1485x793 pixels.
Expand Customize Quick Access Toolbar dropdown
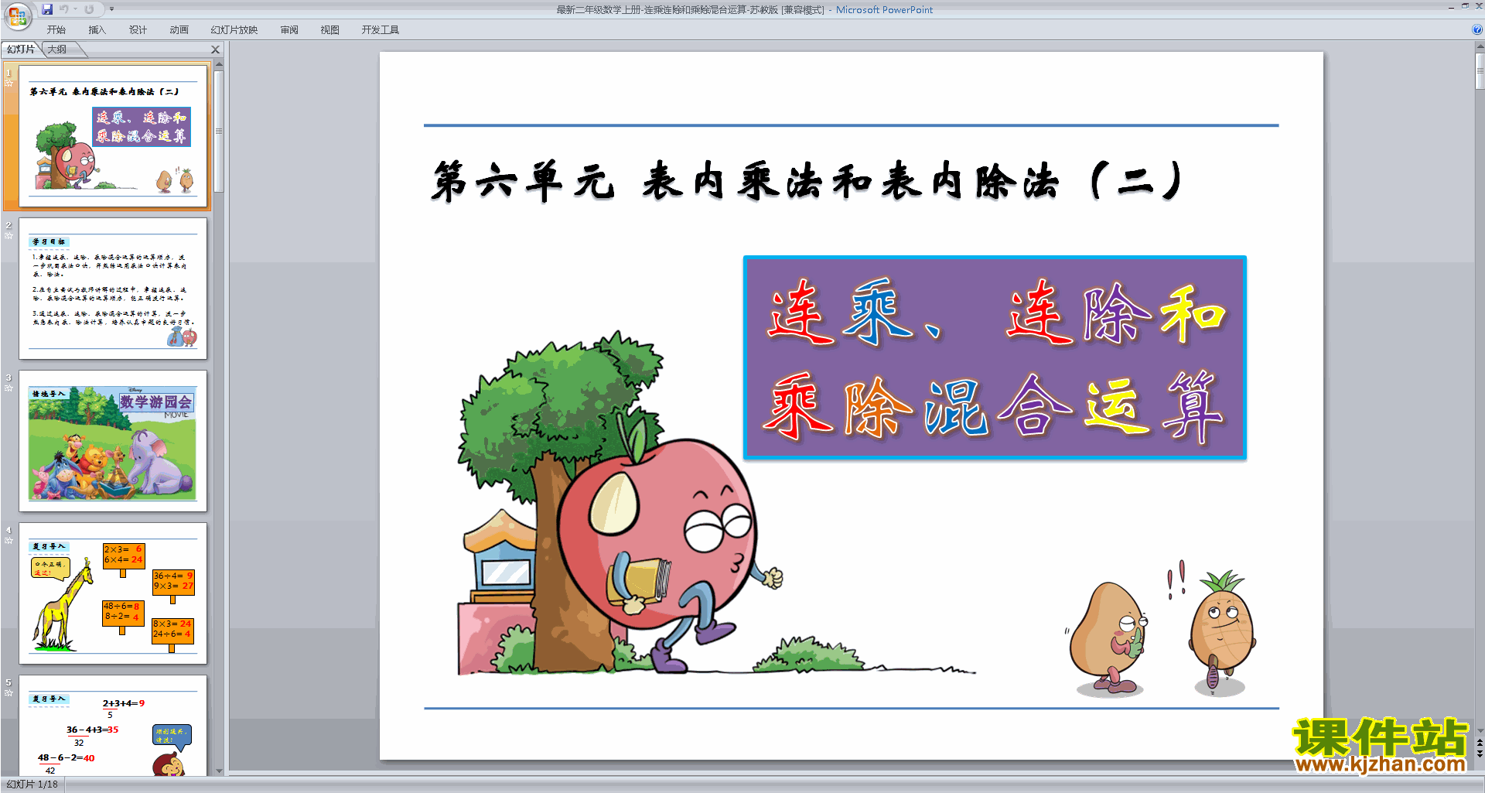click(x=111, y=9)
